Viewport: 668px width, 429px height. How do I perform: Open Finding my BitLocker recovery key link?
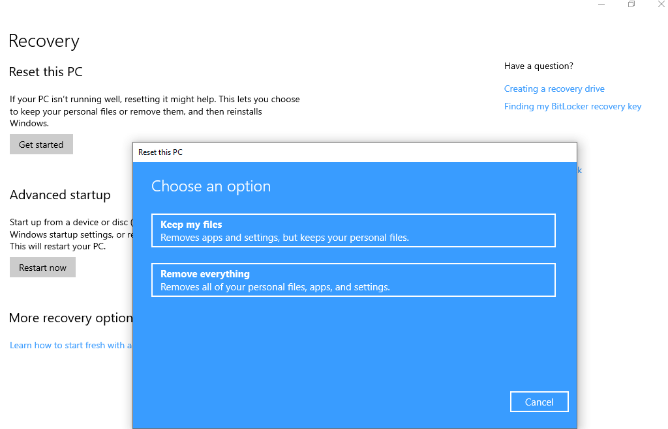click(572, 106)
